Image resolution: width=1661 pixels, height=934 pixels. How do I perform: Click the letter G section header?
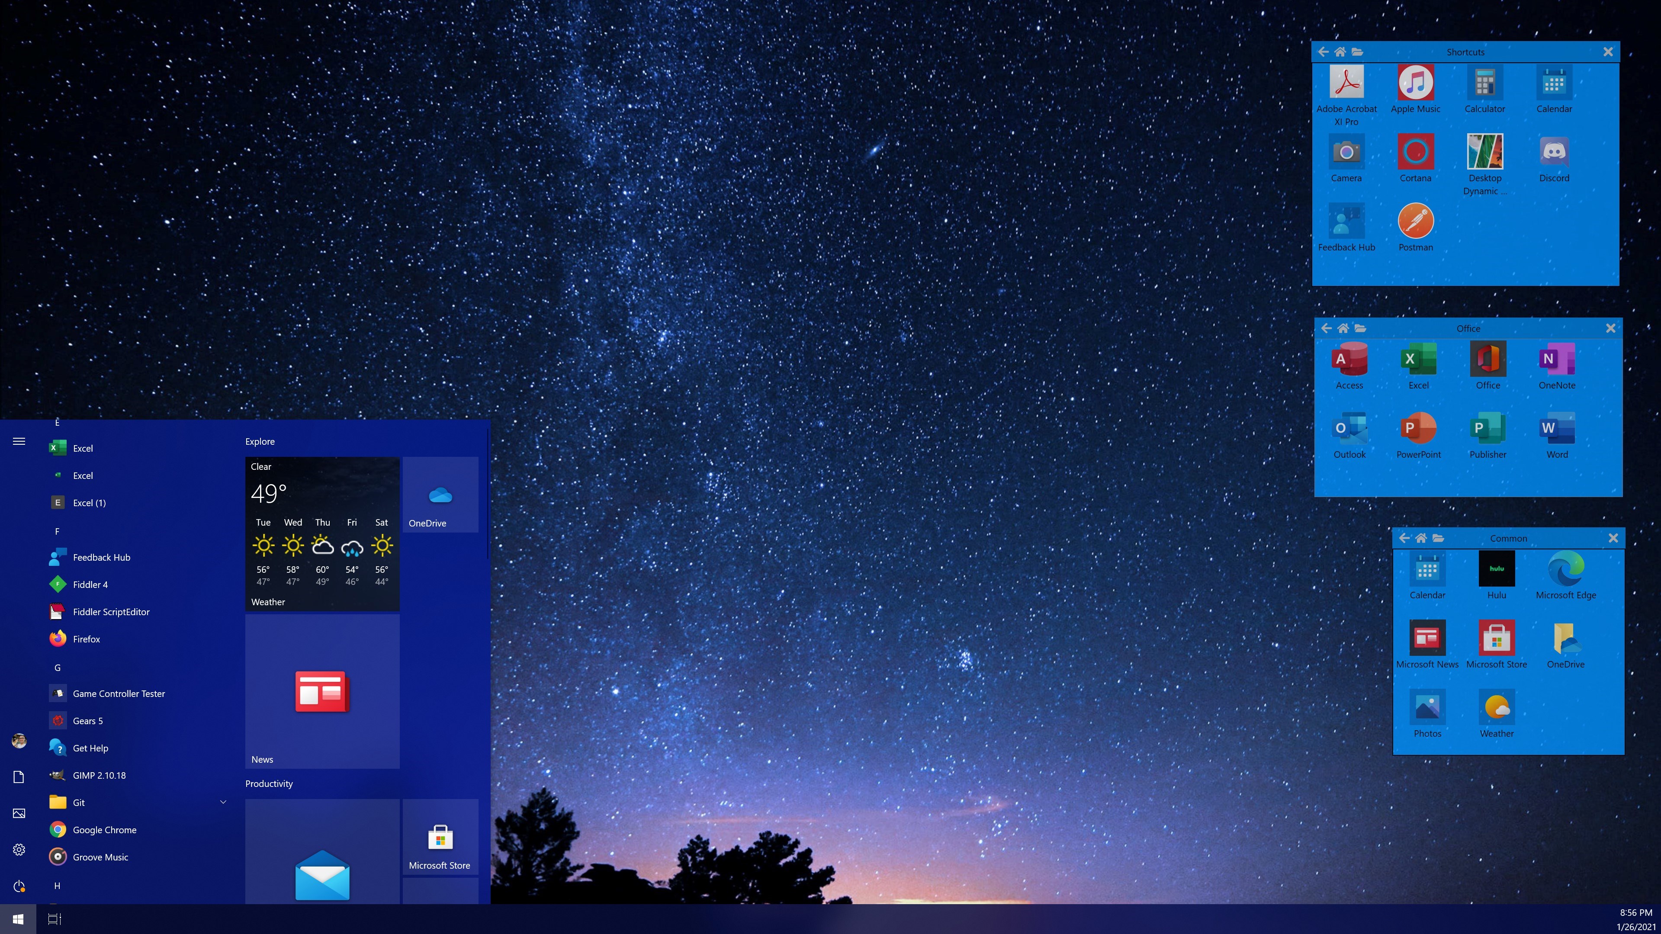(x=58, y=668)
